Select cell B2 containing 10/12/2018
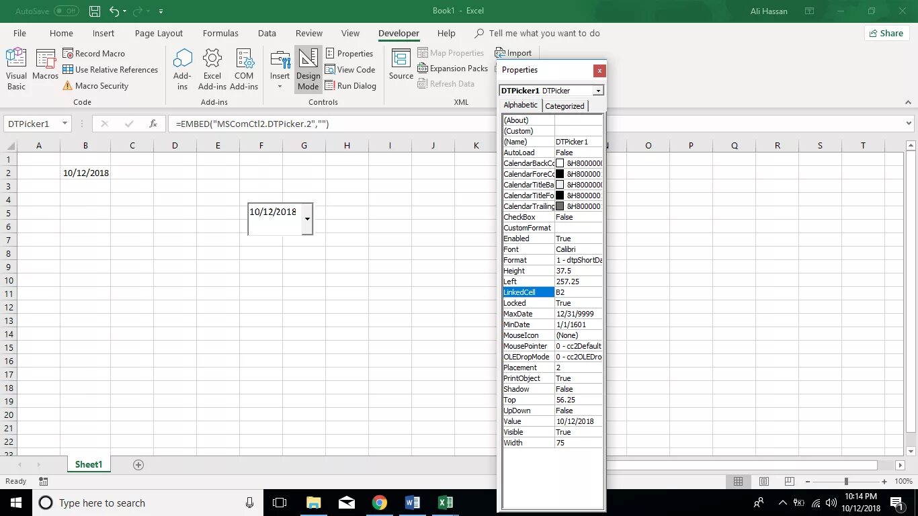 pos(85,173)
